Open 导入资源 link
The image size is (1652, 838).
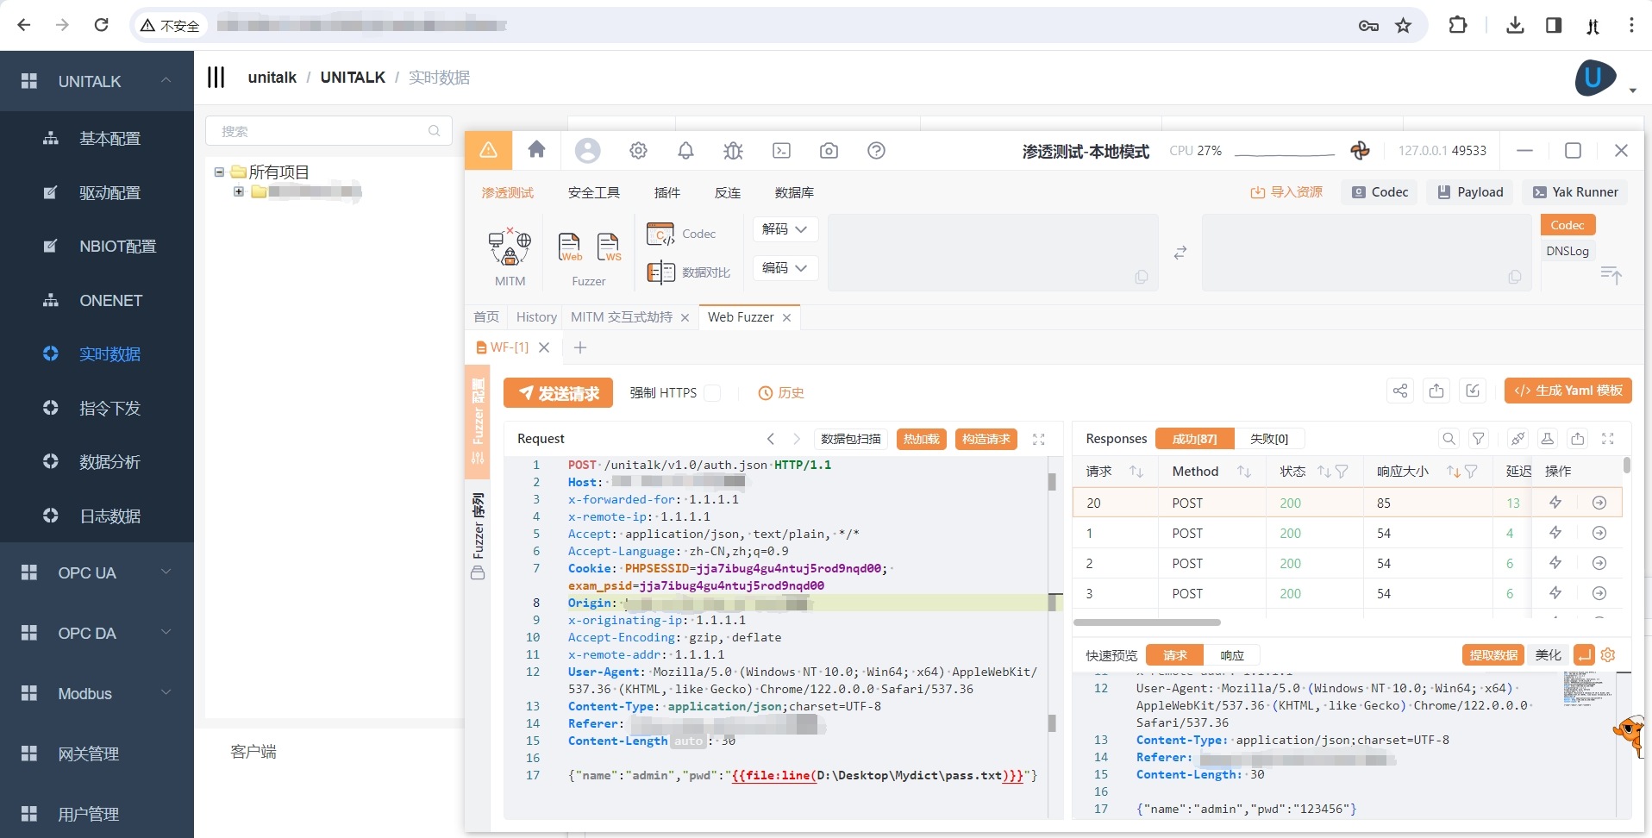point(1286,192)
